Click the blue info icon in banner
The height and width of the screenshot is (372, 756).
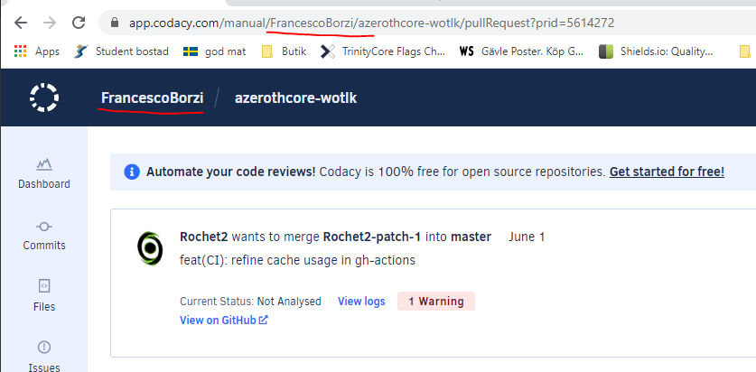click(132, 172)
